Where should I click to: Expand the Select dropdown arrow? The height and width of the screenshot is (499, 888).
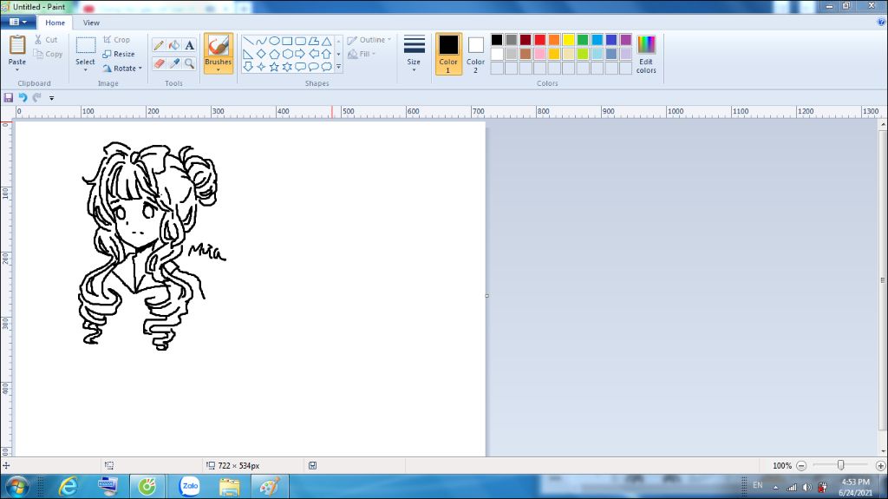(86, 69)
